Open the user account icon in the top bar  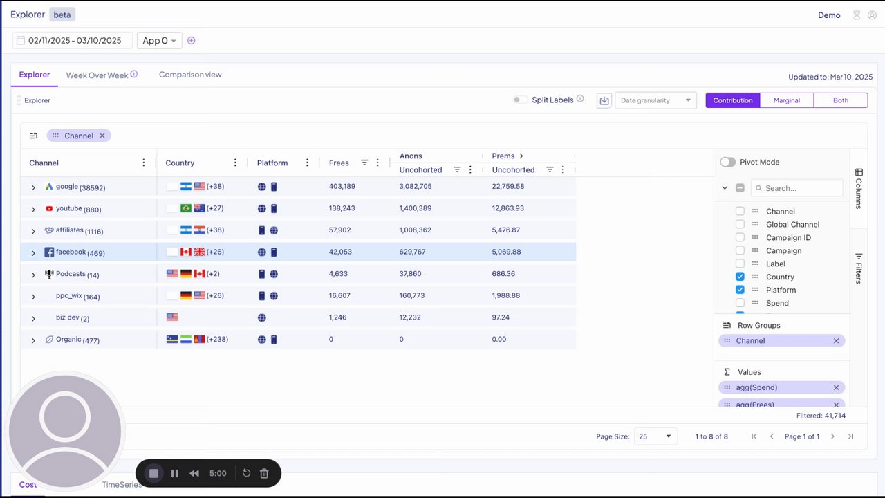point(872,15)
